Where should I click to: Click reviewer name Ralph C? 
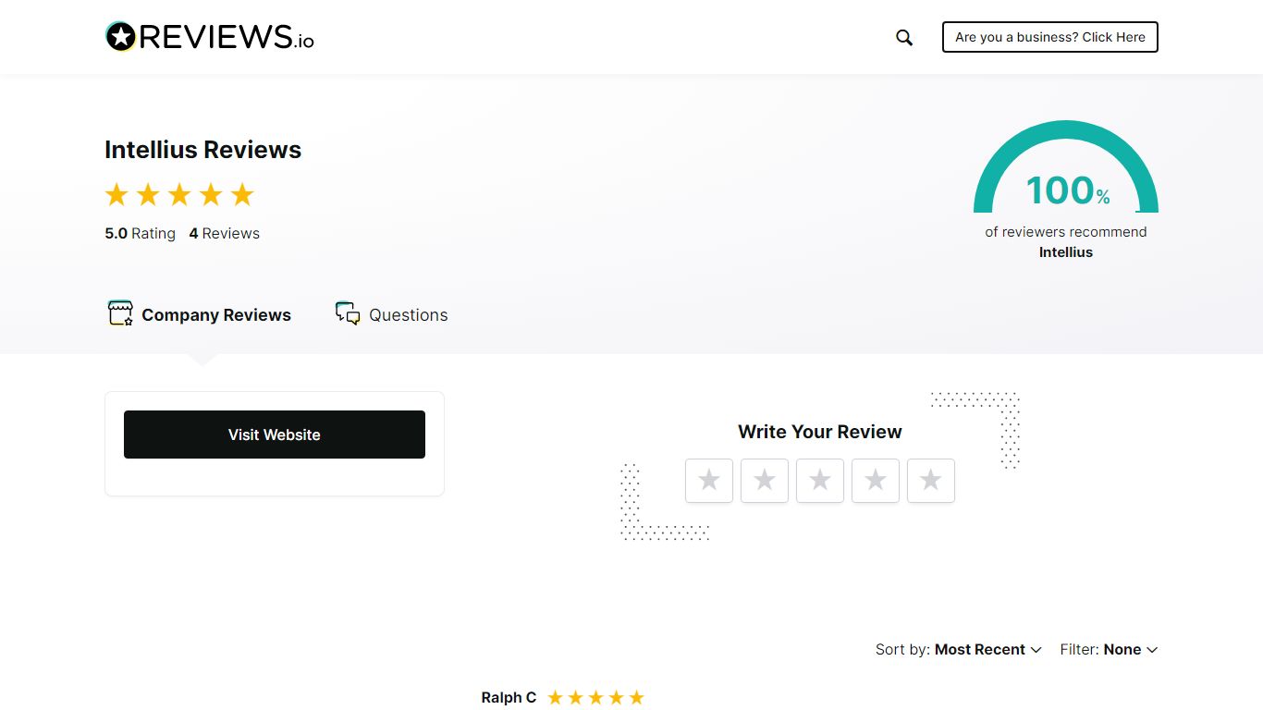click(509, 698)
